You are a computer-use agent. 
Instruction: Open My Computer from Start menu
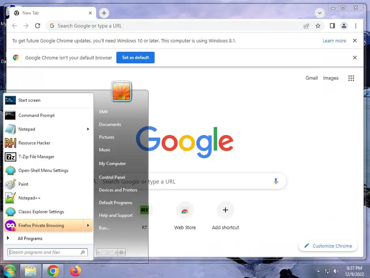(112, 163)
